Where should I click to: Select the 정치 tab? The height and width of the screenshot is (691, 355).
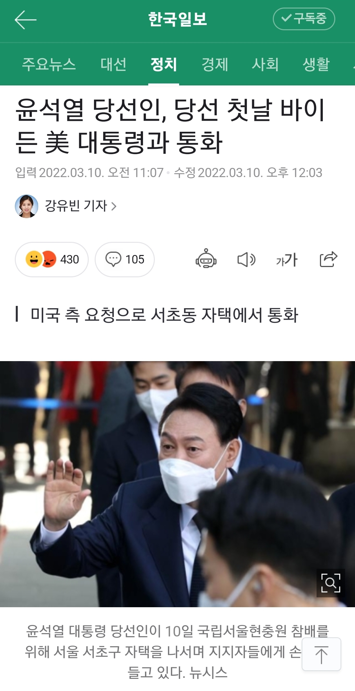164,64
